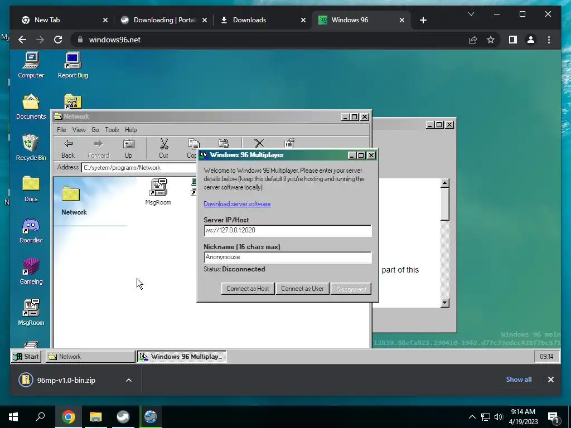Screen dimensions: 571x428
Task: Open Help menu in Network window
Action: [130, 130]
